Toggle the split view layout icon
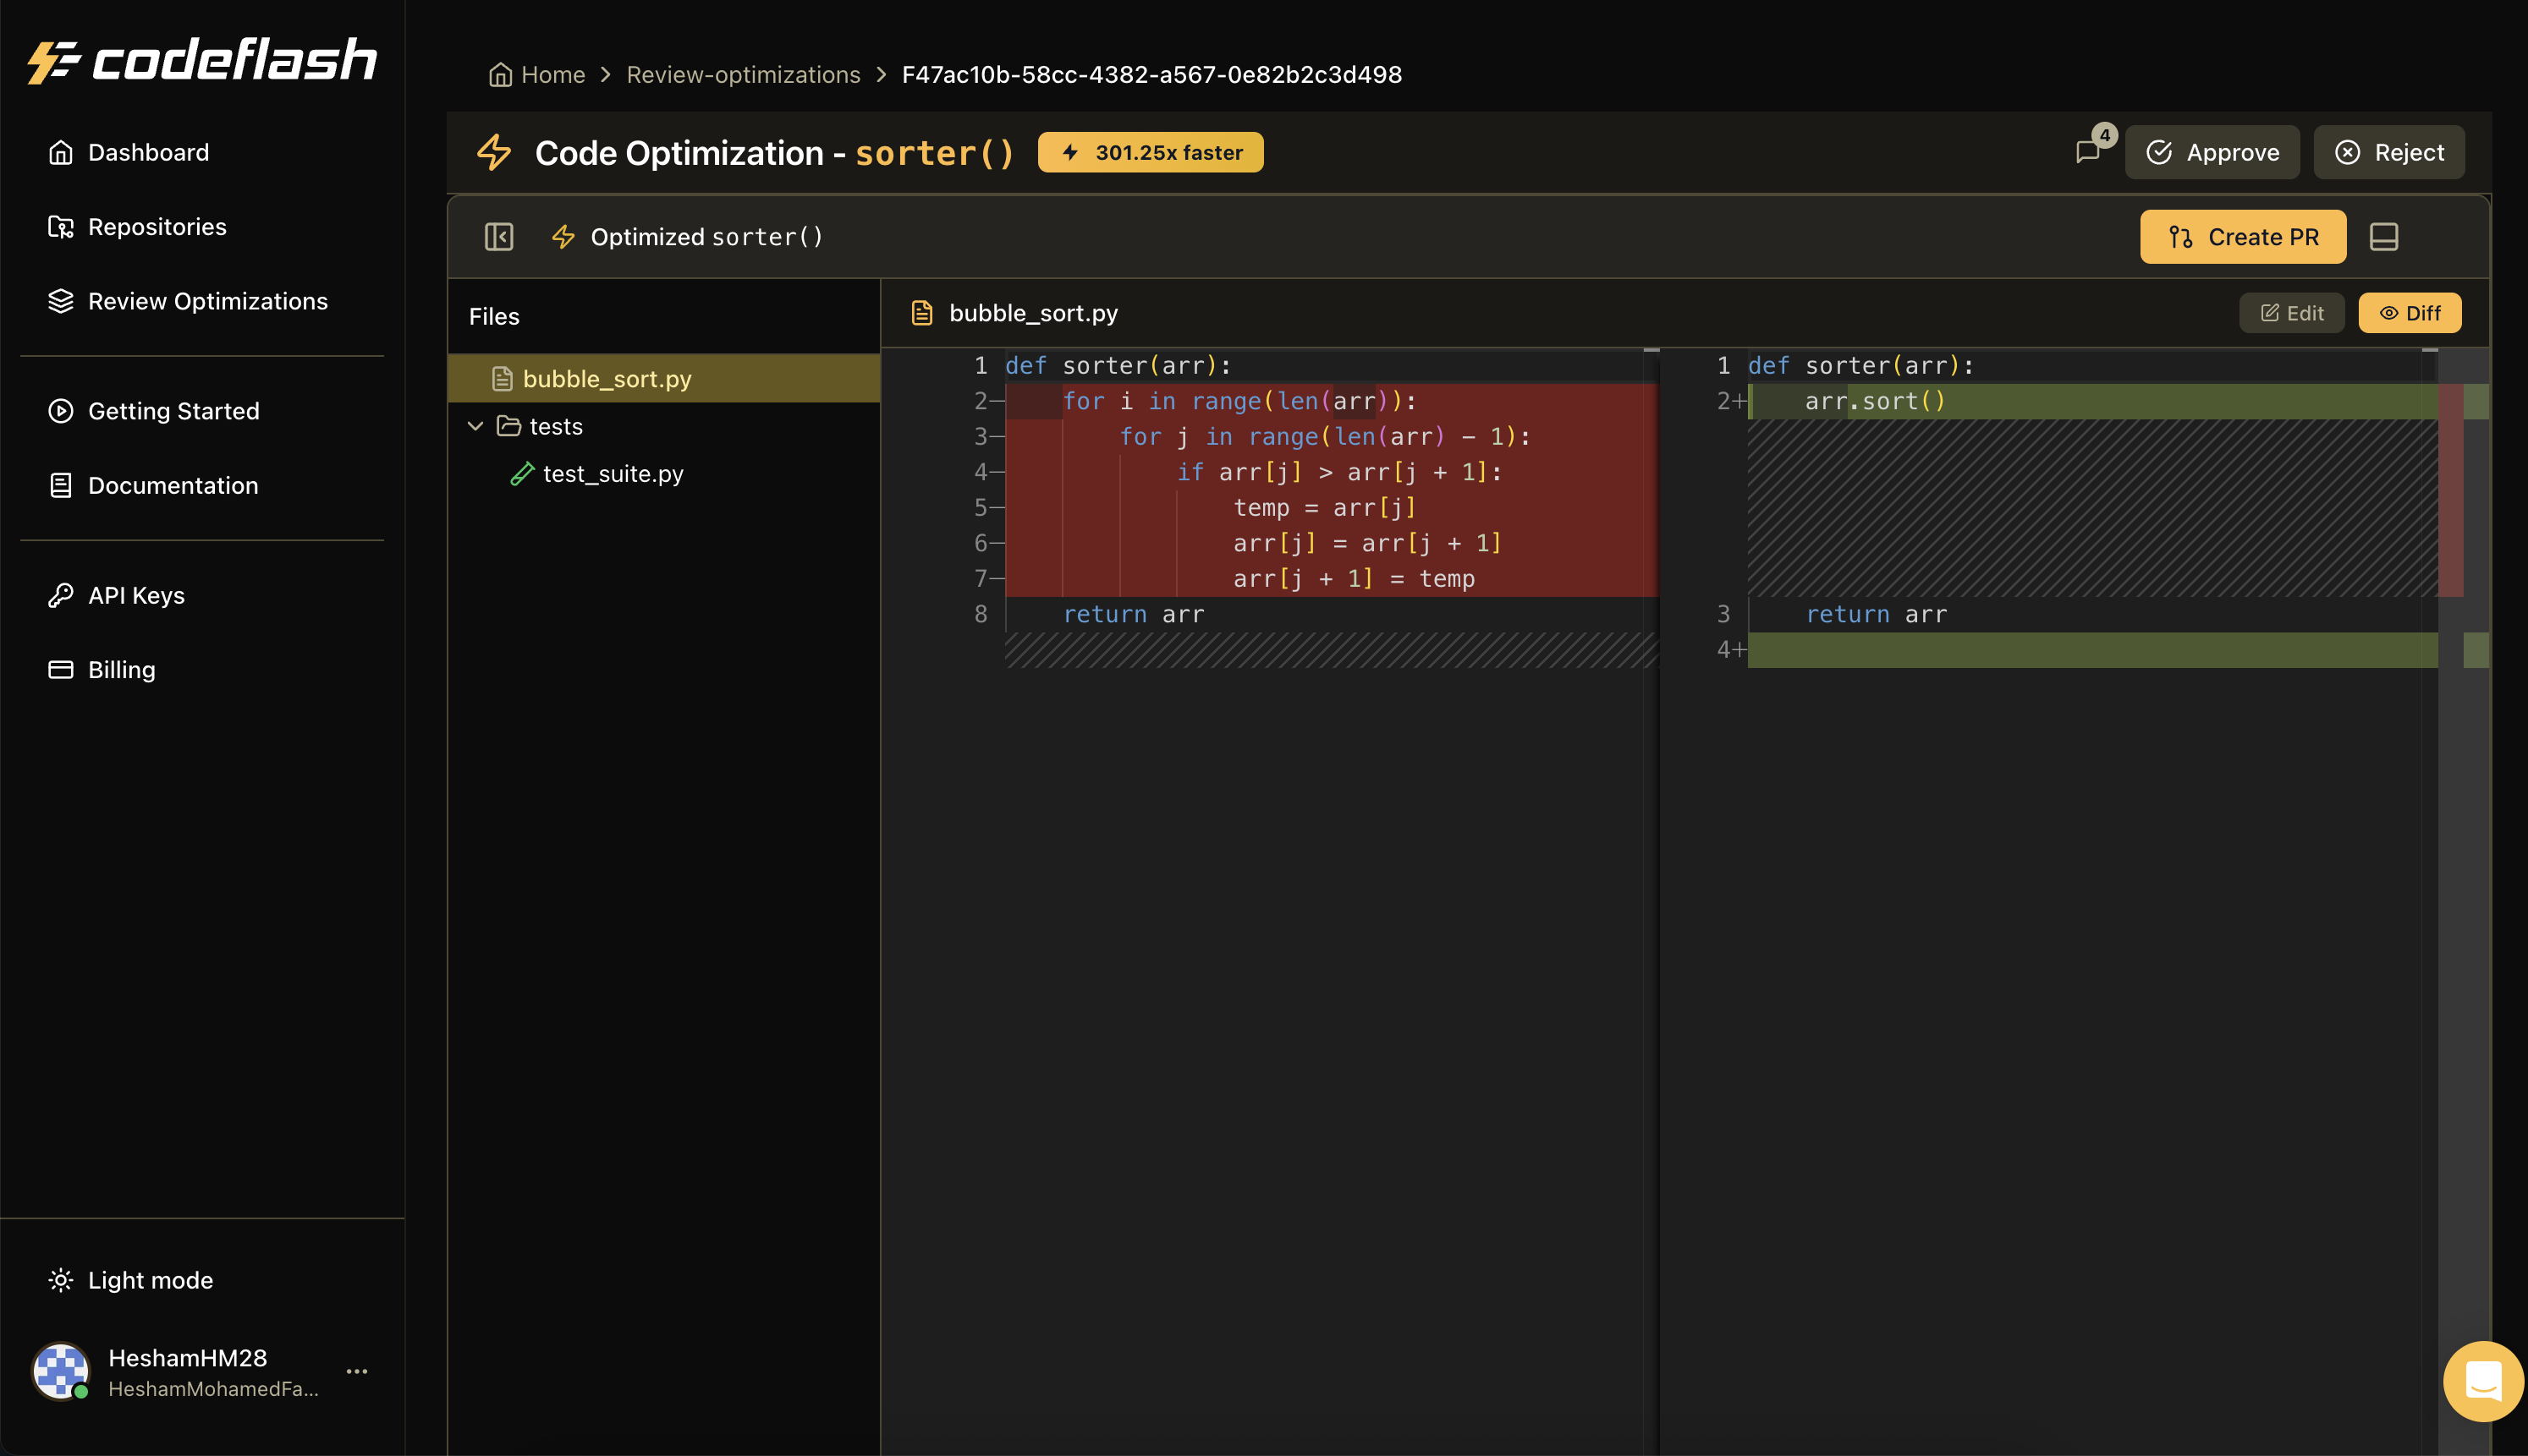2528x1456 pixels. pos(2385,237)
